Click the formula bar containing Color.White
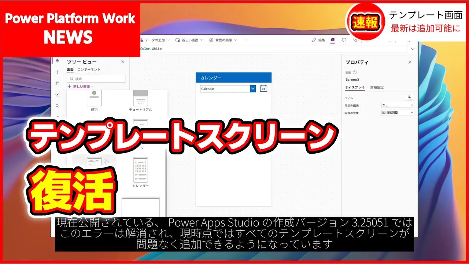The width and height of the screenshot is (469, 264). (274, 49)
